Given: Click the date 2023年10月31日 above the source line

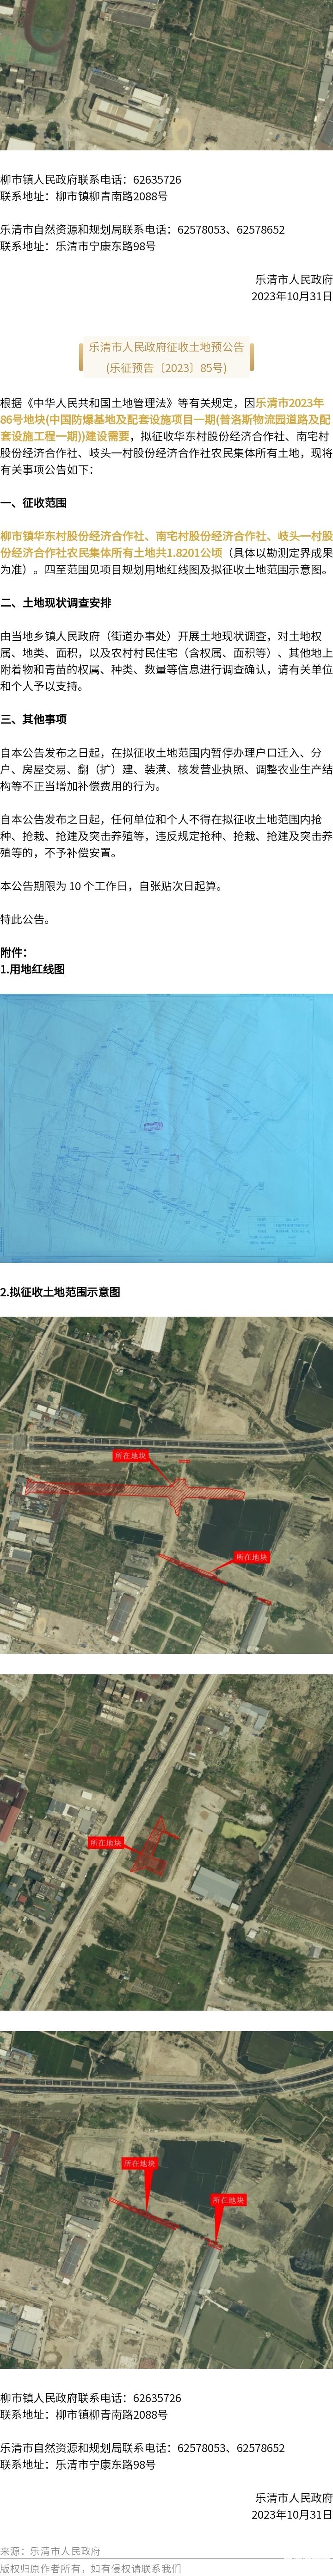Looking at the screenshot, I should point(292,2514).
